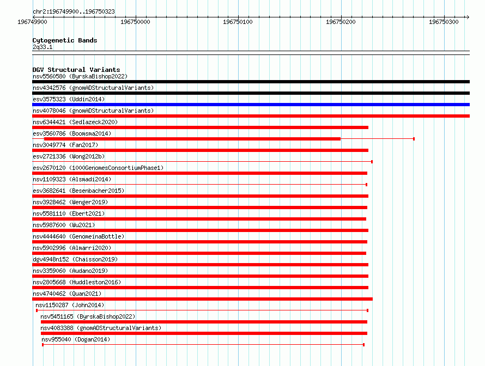Click the red bar under nsv2805668
The width and height of the screenshot is (485, 366).
pos(200,288)
